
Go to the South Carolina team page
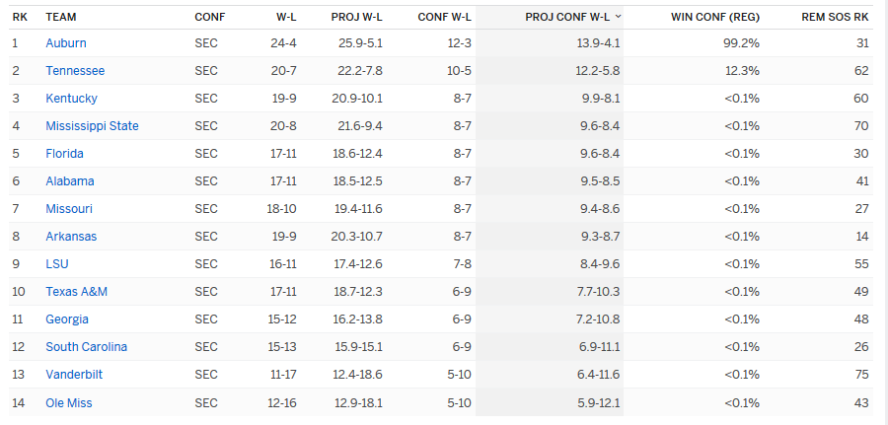(87, 347)
